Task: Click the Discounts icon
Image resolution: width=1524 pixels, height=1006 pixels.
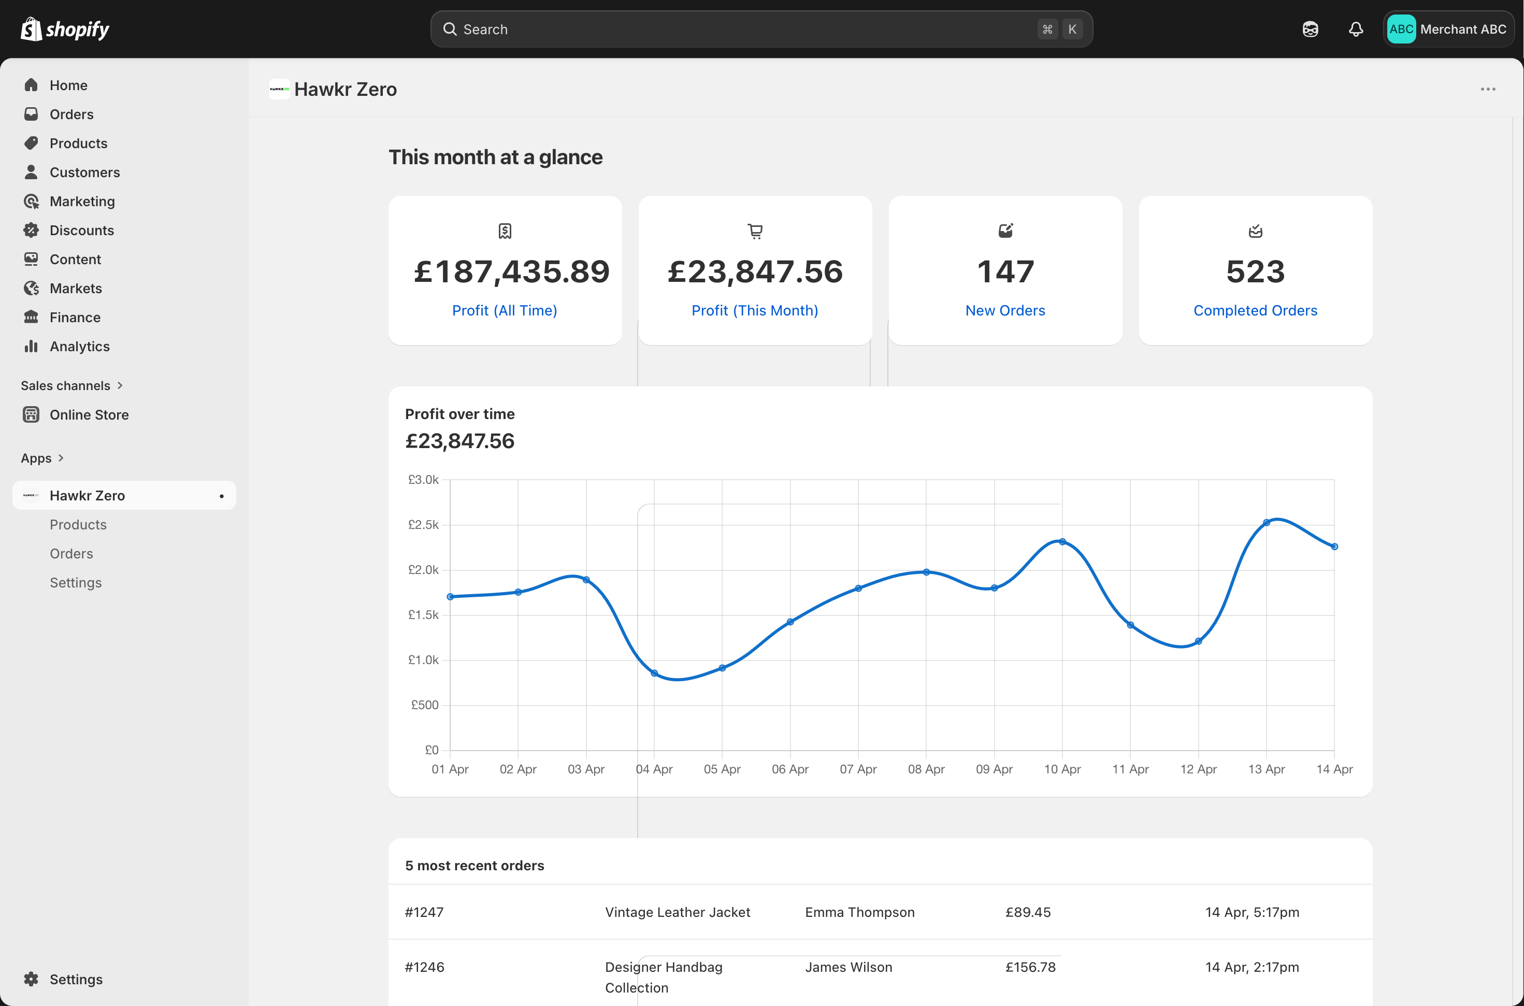Action: click(32, 229)
